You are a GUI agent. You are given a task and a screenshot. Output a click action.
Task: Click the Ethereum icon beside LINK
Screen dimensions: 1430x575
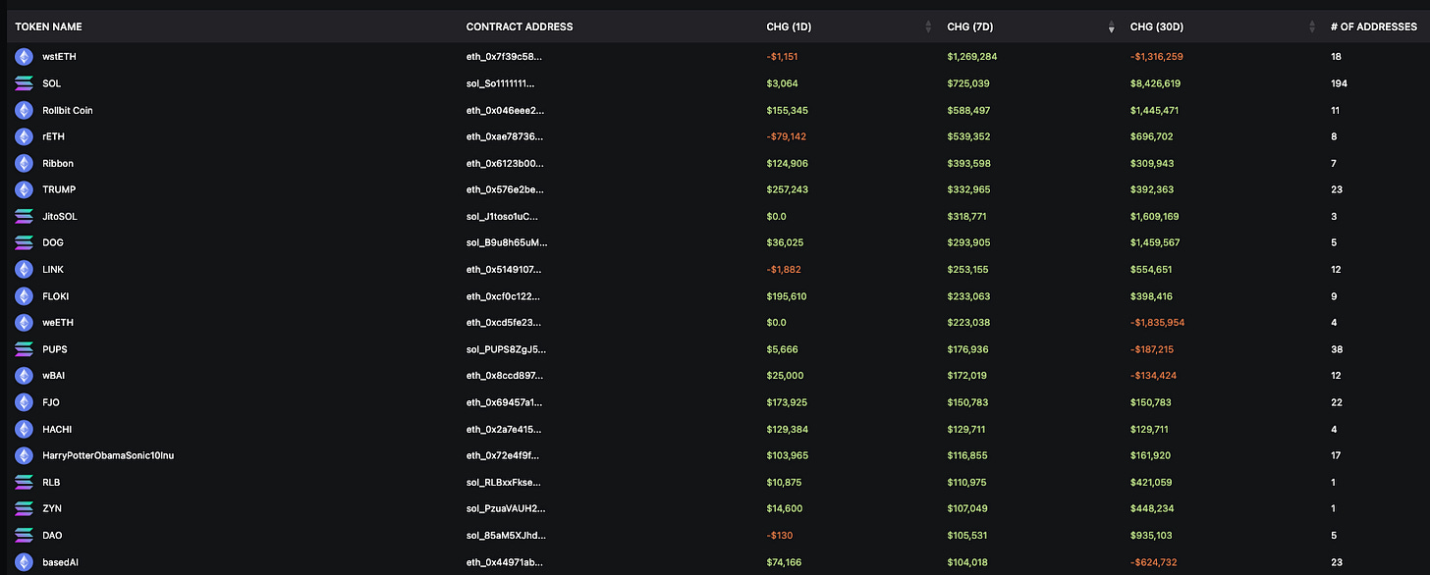[24, 269]
